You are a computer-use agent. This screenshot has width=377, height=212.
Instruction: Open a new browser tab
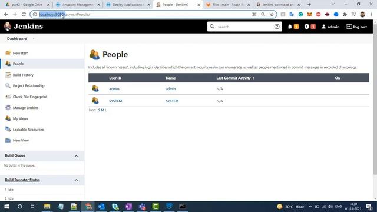309,5
